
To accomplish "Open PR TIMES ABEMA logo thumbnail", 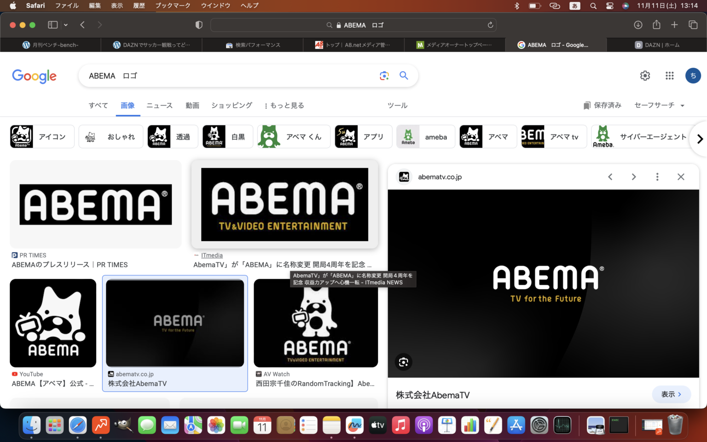I will click(96, 204).
